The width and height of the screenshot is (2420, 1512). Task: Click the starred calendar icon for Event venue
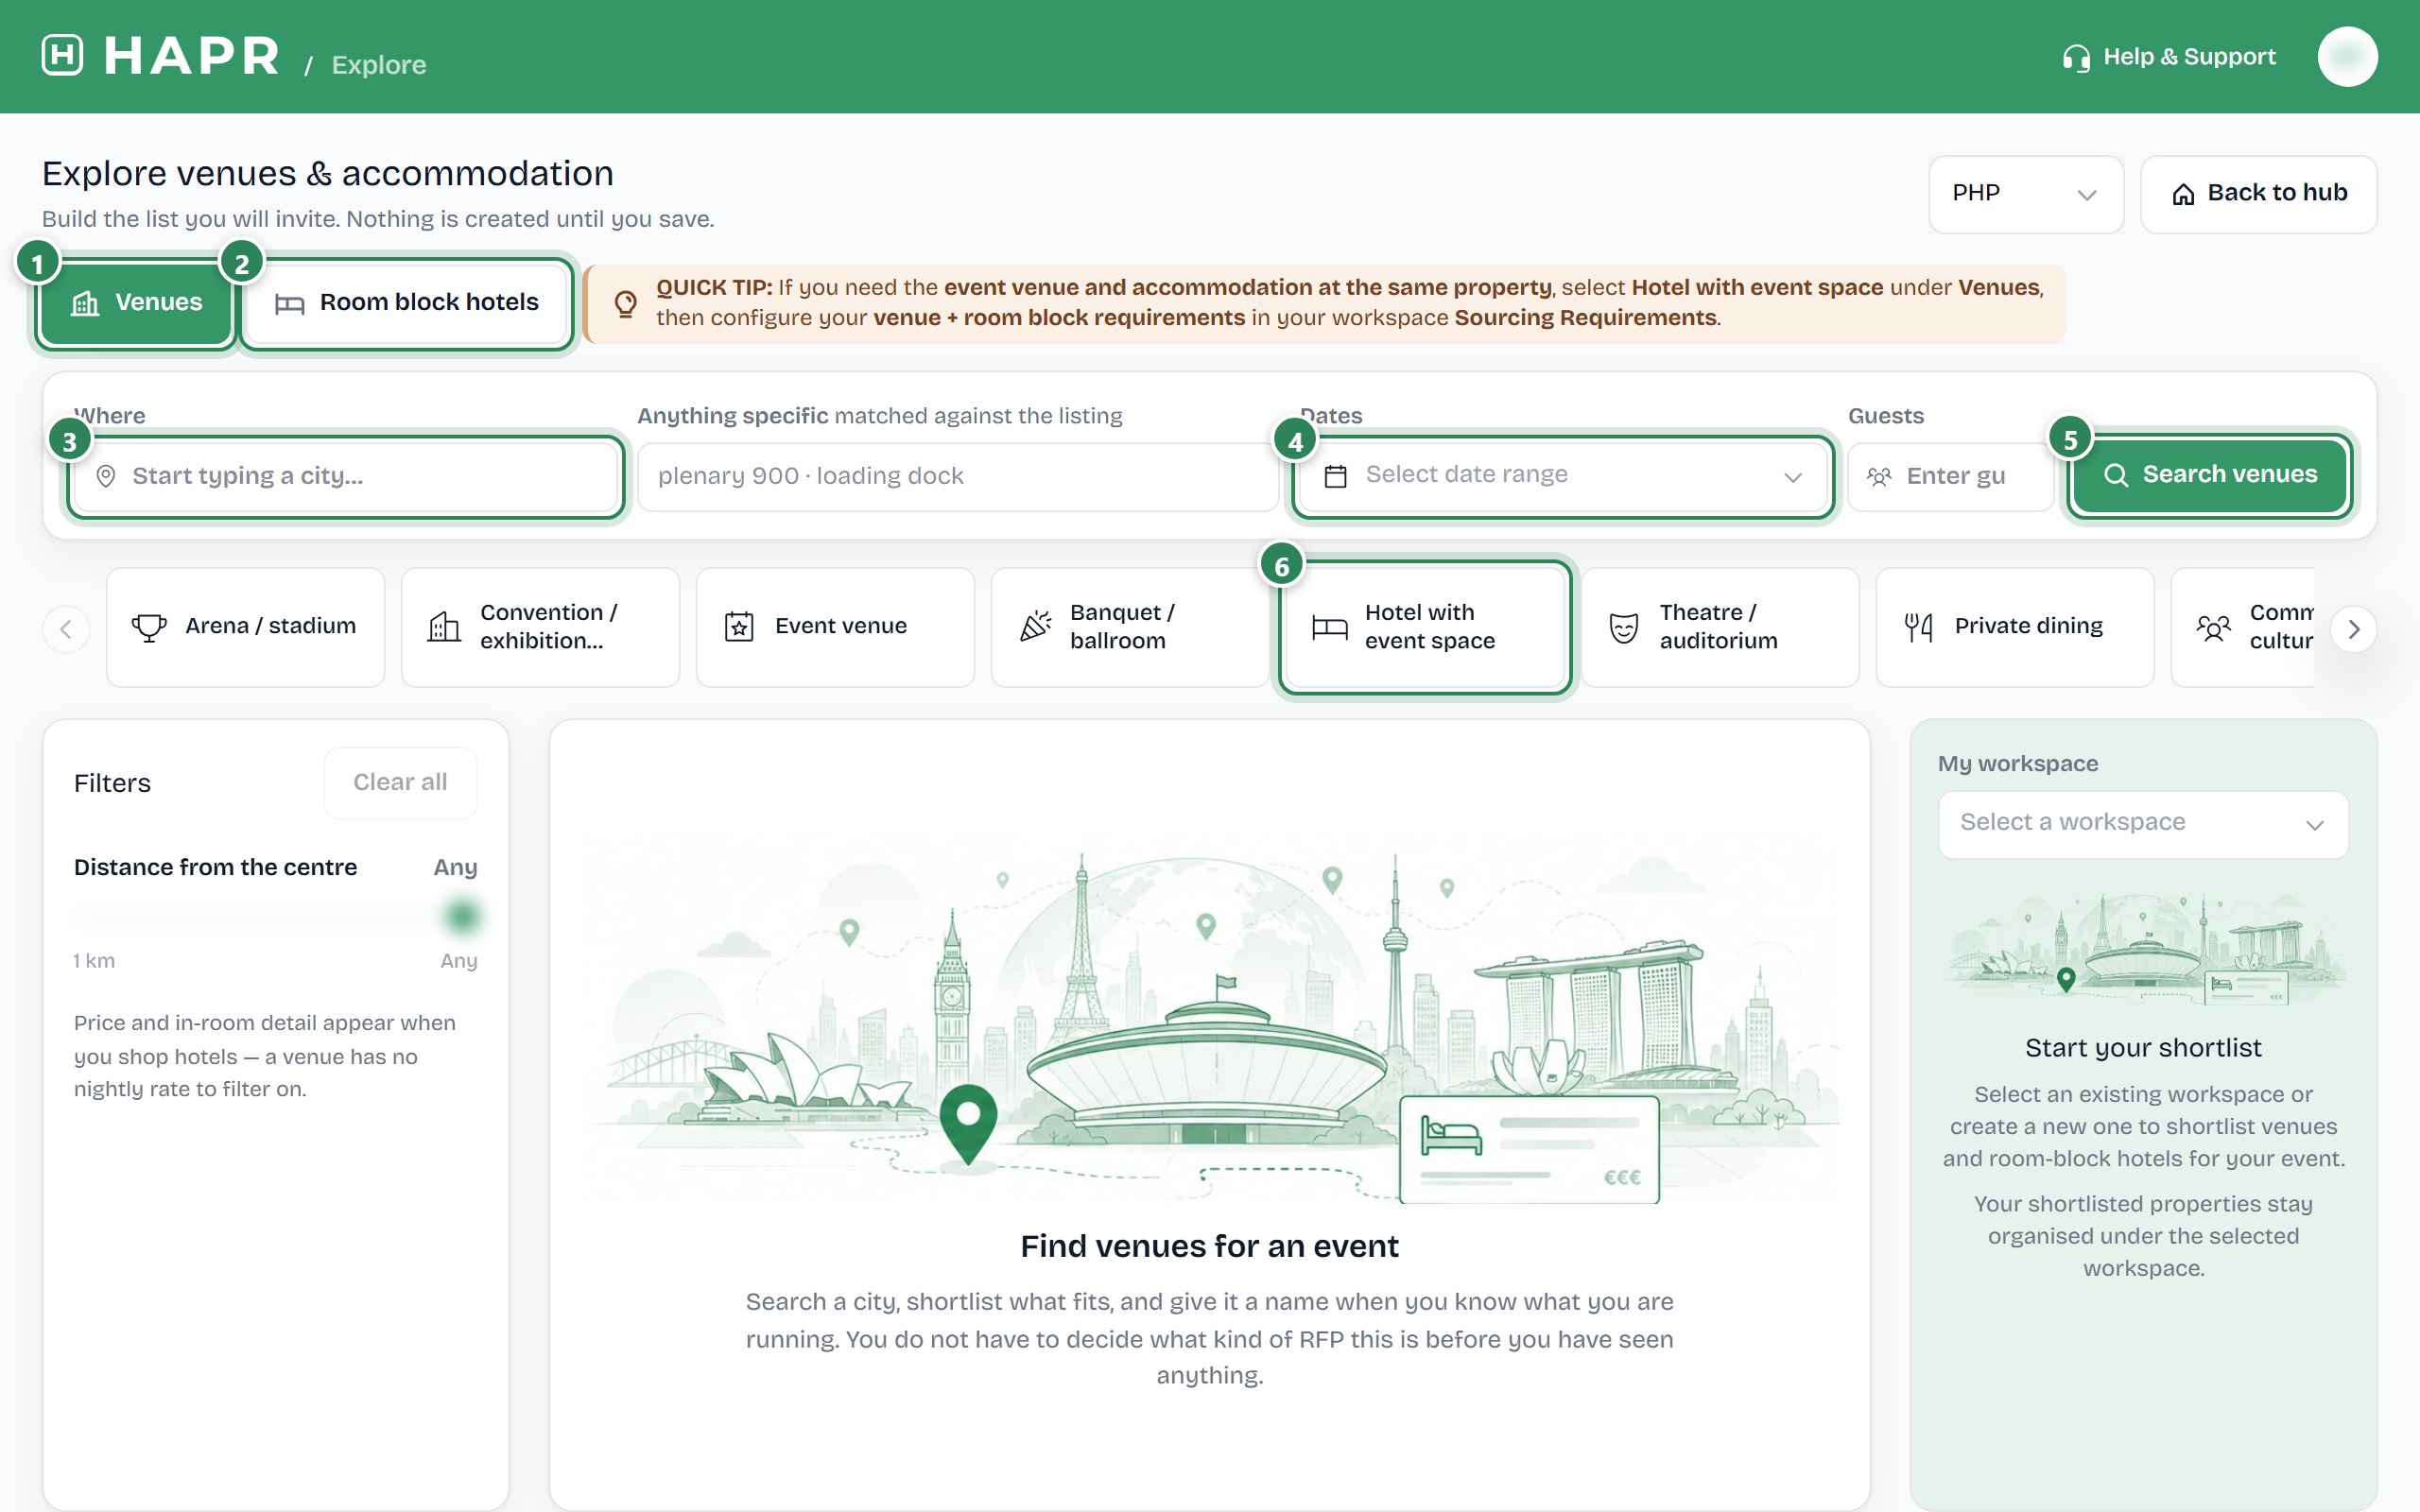tap(739, 627)
